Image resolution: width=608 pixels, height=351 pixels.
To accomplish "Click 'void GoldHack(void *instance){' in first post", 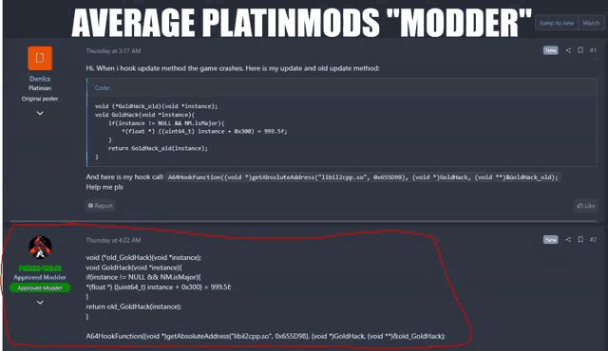I will click(x=144, y=115).
